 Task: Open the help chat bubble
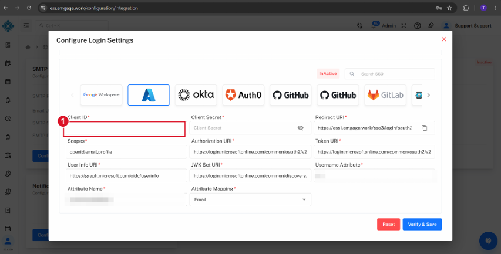[488, 241]
